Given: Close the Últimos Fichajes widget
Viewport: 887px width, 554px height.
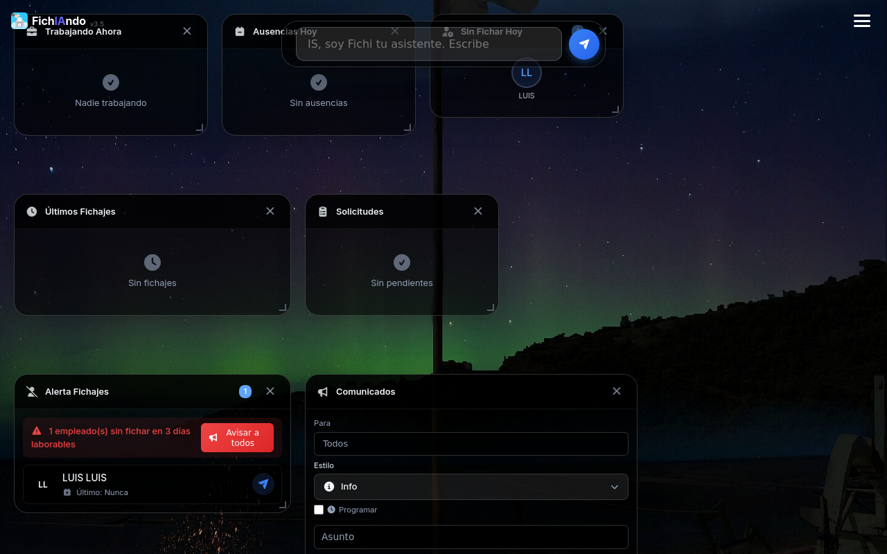Looking at the screenshot, I should point(270,211).
